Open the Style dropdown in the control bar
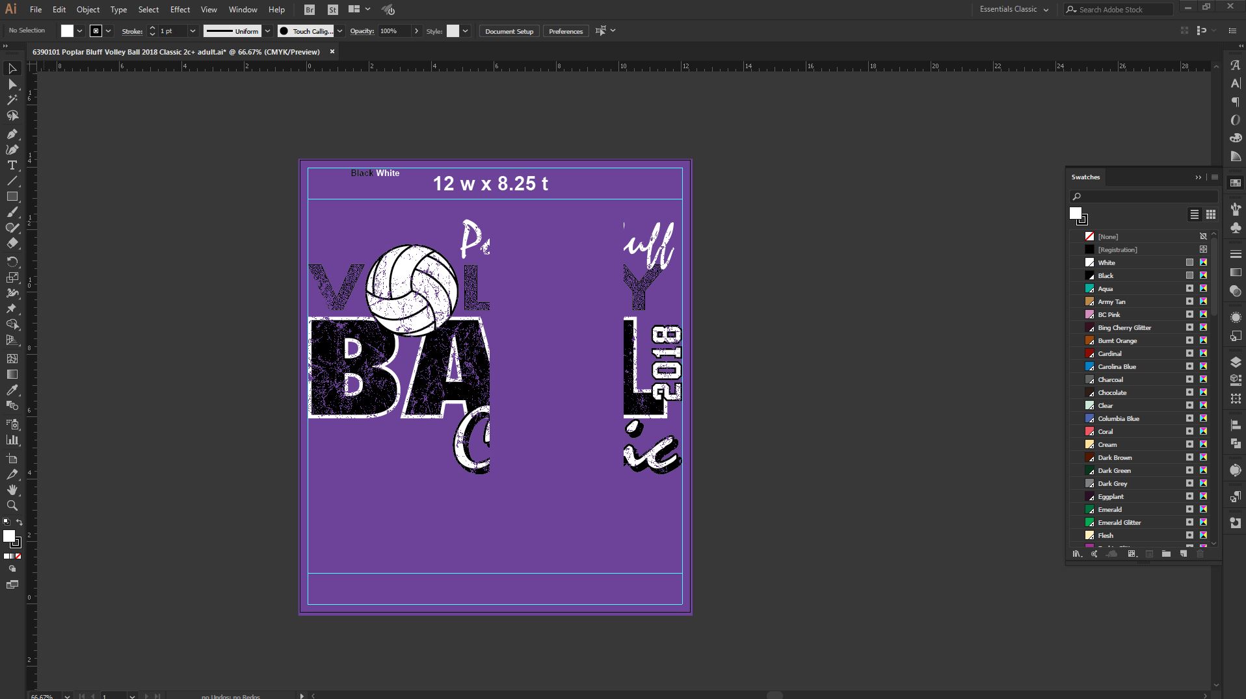This screenshot has width=1246, height=699. click(466, 31)
